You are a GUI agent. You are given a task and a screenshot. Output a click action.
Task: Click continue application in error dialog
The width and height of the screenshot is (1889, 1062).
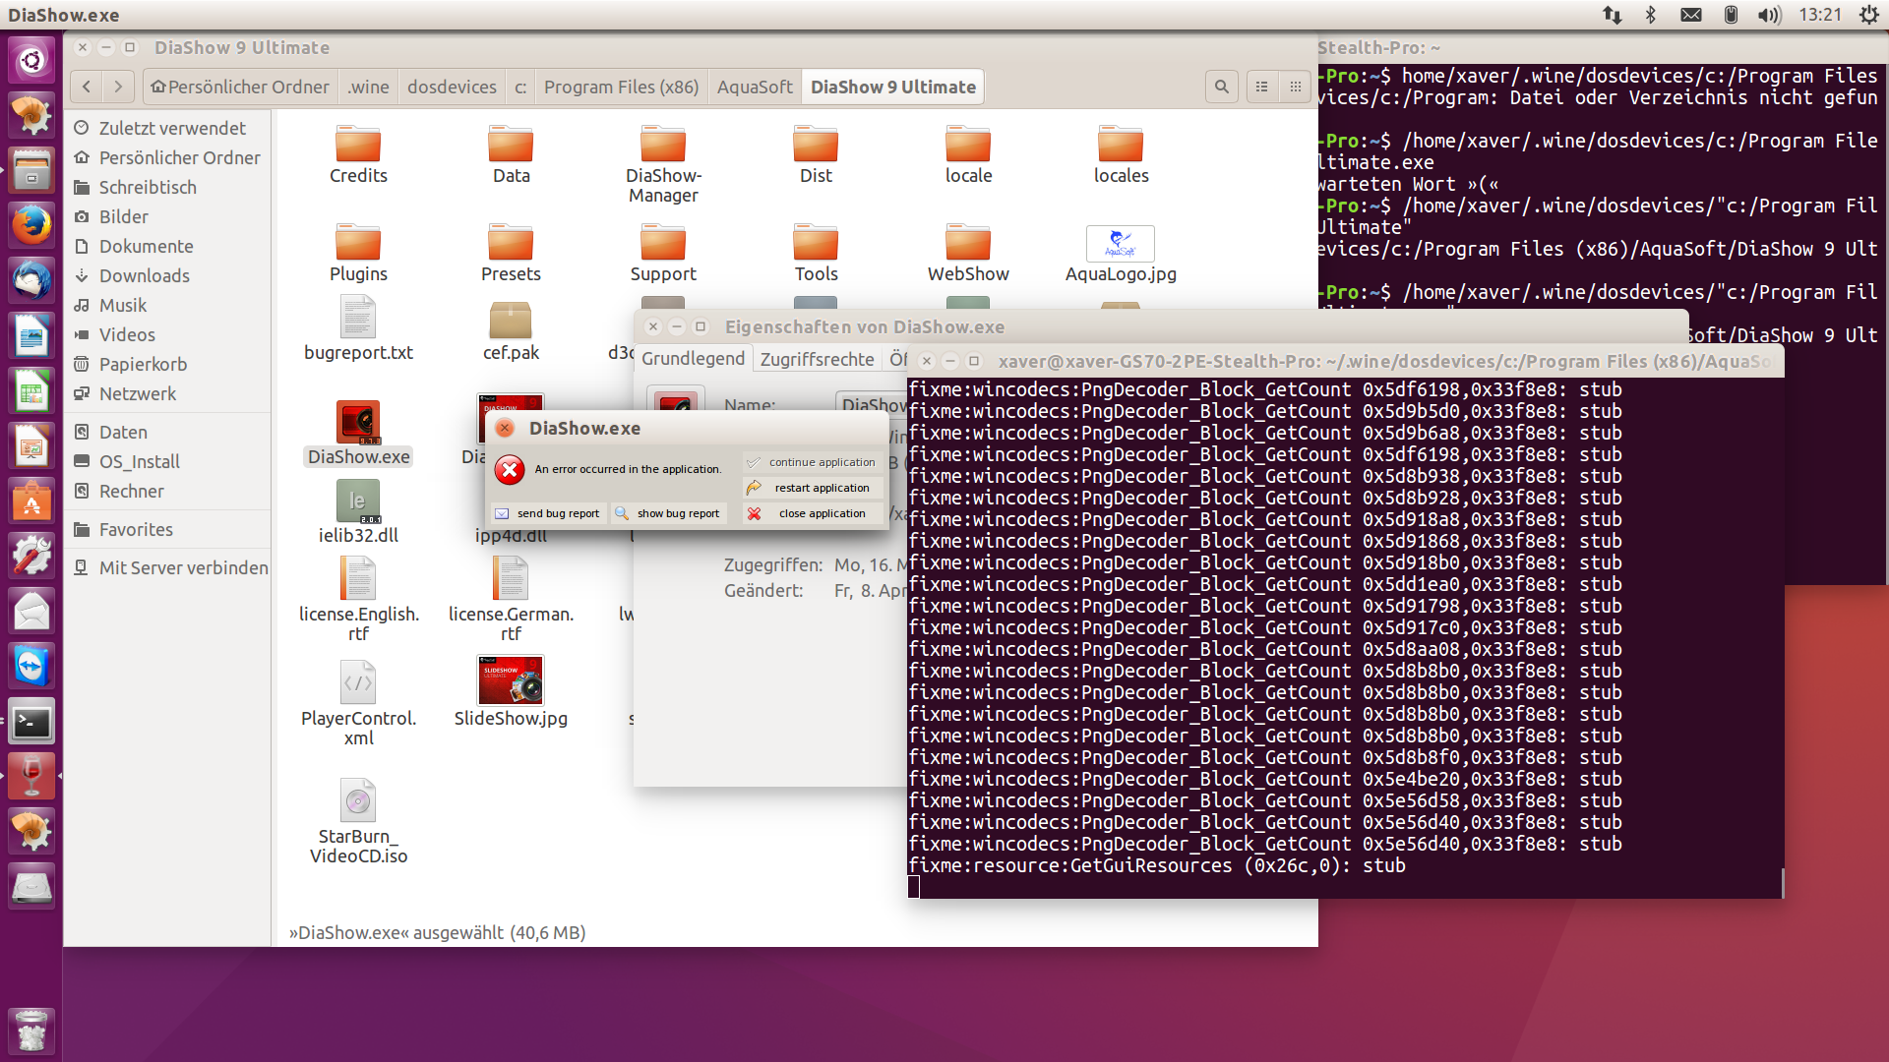(x=812, y=462)
